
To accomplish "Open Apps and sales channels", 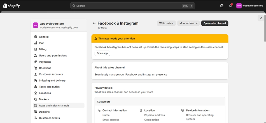I will [59, 106].
